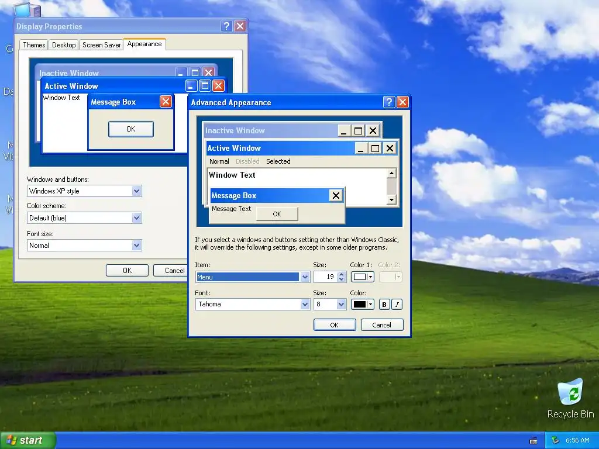Viewport: 599px width, 449px height.
Task: Expand the Font dropdown showing Tahoma
Action: tap(305, 304)
